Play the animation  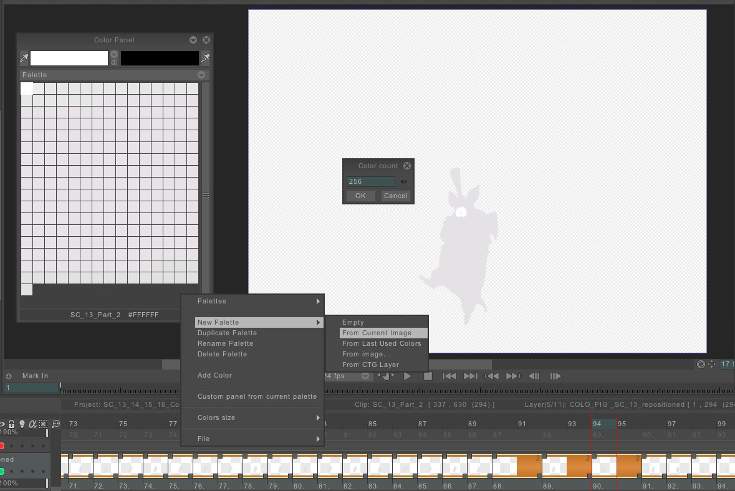click(x=407, y=376)
